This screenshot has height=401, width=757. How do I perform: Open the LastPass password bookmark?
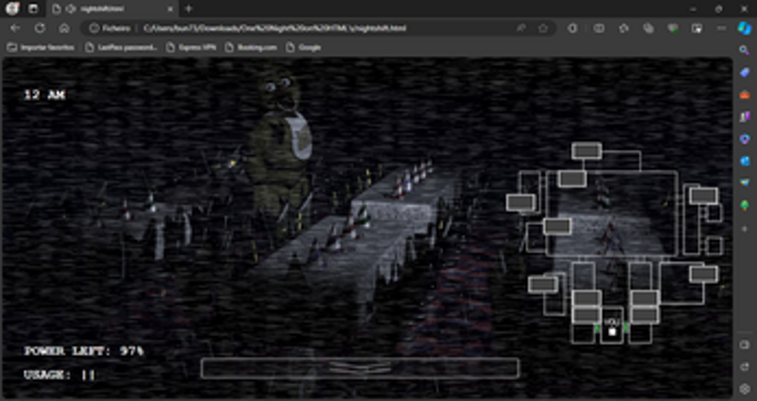pyautogui.click(x=122, y=47)
